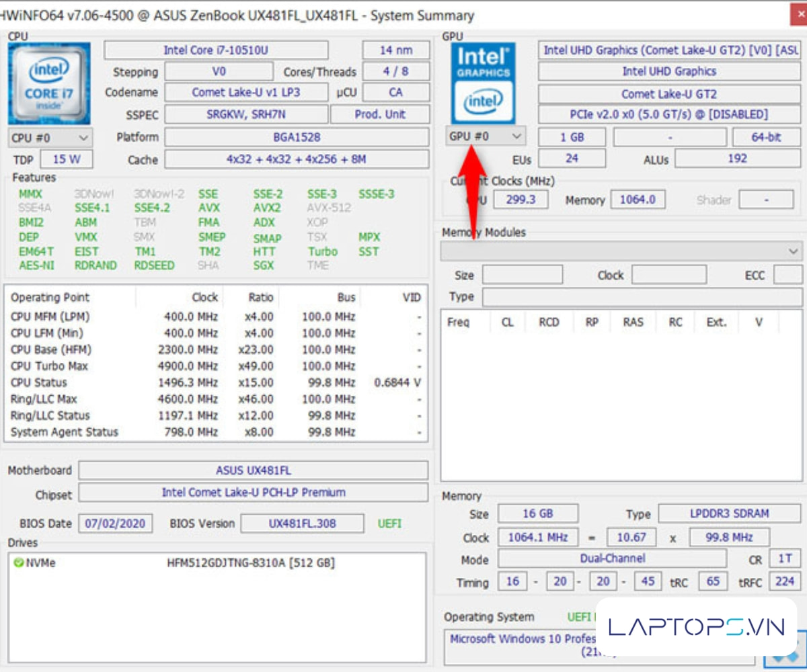Click the 14 nm process field
The height and width of the screenshot is (672, 807).
[395, 50]
